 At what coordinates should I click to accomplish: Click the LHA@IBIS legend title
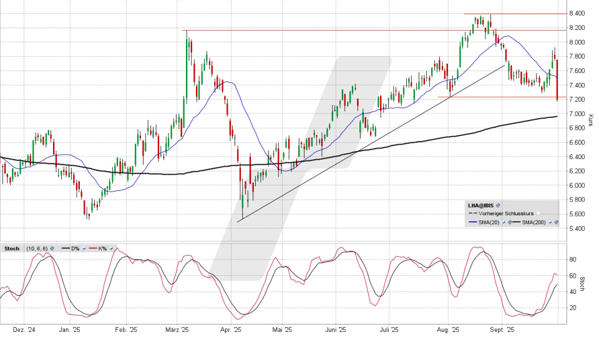click(x=481, y=205)
